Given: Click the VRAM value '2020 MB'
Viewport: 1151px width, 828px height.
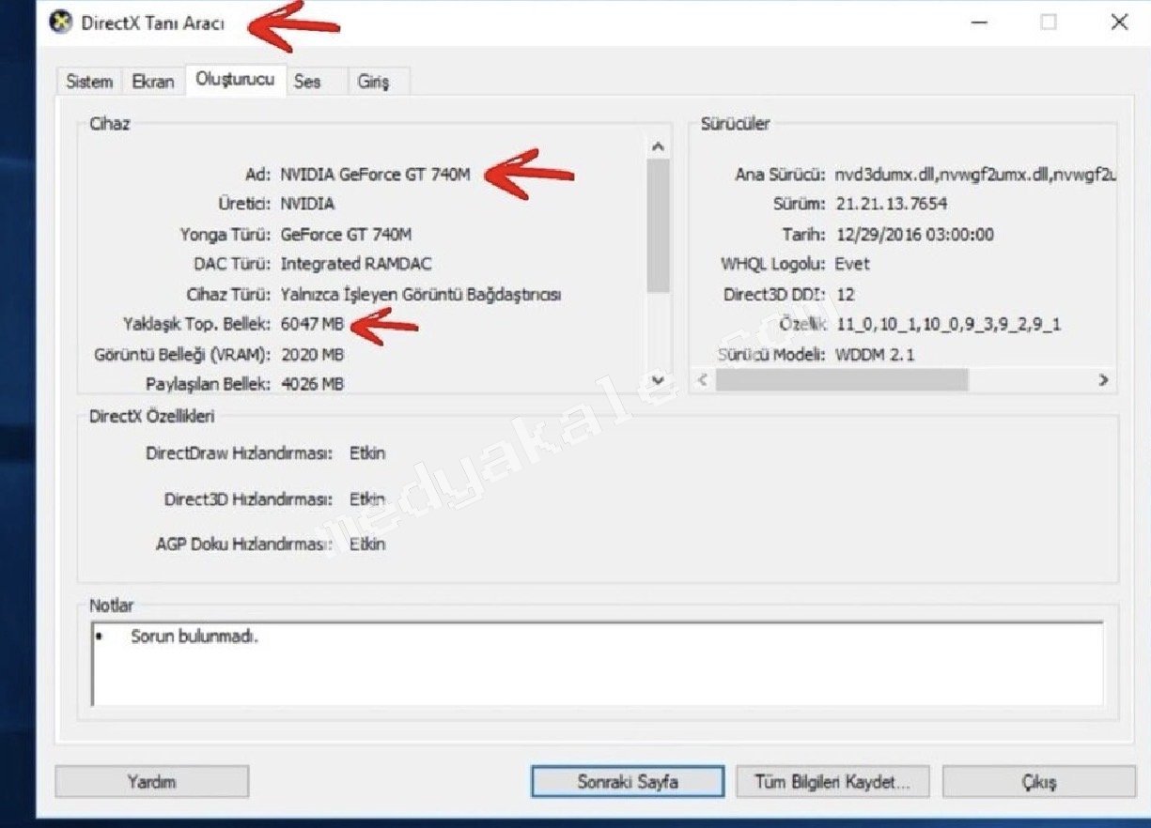Looking at the screenshot, I should click(x=312, y=354).
